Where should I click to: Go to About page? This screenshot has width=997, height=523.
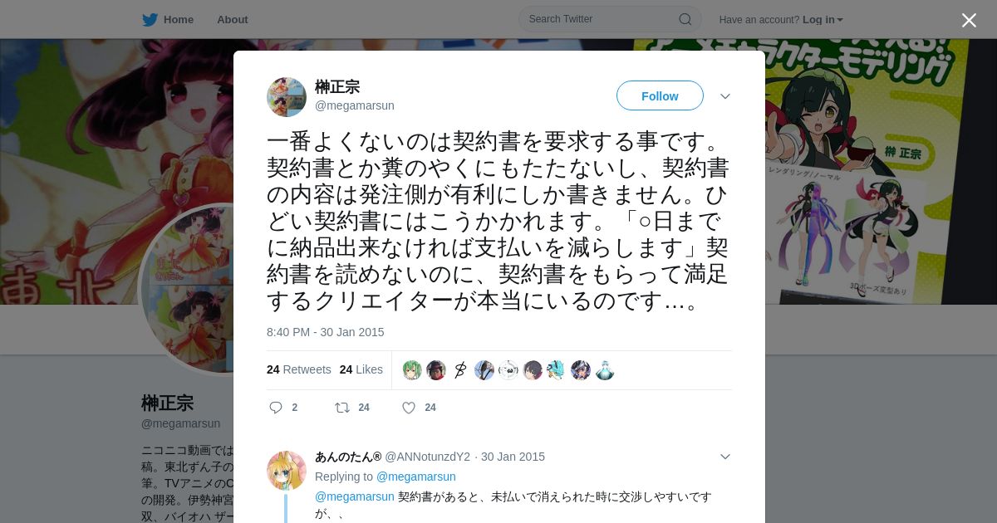click(x=233, y=19)
